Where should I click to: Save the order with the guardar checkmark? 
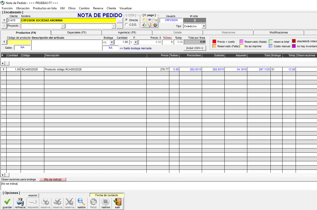point(7,203)
